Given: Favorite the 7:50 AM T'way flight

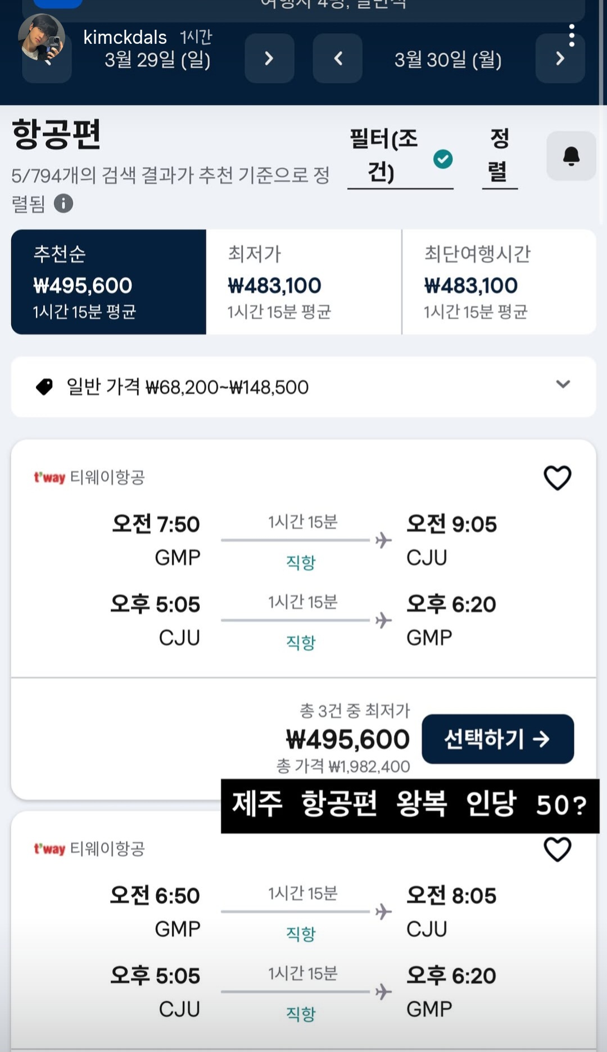Looking at the screenshot, I should click(x=557, y=478).
